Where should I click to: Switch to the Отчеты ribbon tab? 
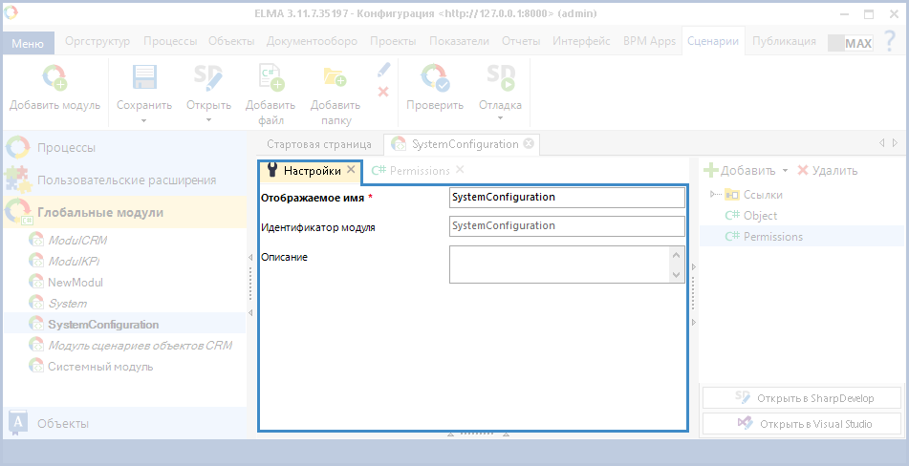(521, 41)
